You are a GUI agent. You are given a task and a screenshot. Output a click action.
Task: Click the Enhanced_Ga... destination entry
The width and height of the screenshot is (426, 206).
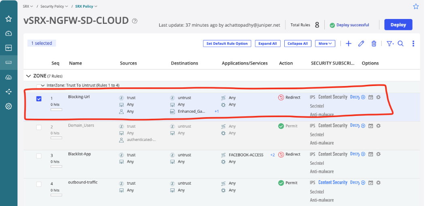click(191, 111)
